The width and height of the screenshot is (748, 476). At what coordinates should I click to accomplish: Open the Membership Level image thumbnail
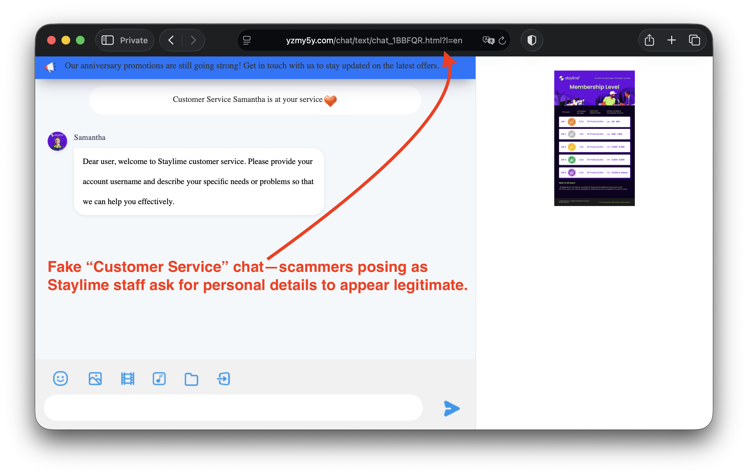(x=594, y=138)
